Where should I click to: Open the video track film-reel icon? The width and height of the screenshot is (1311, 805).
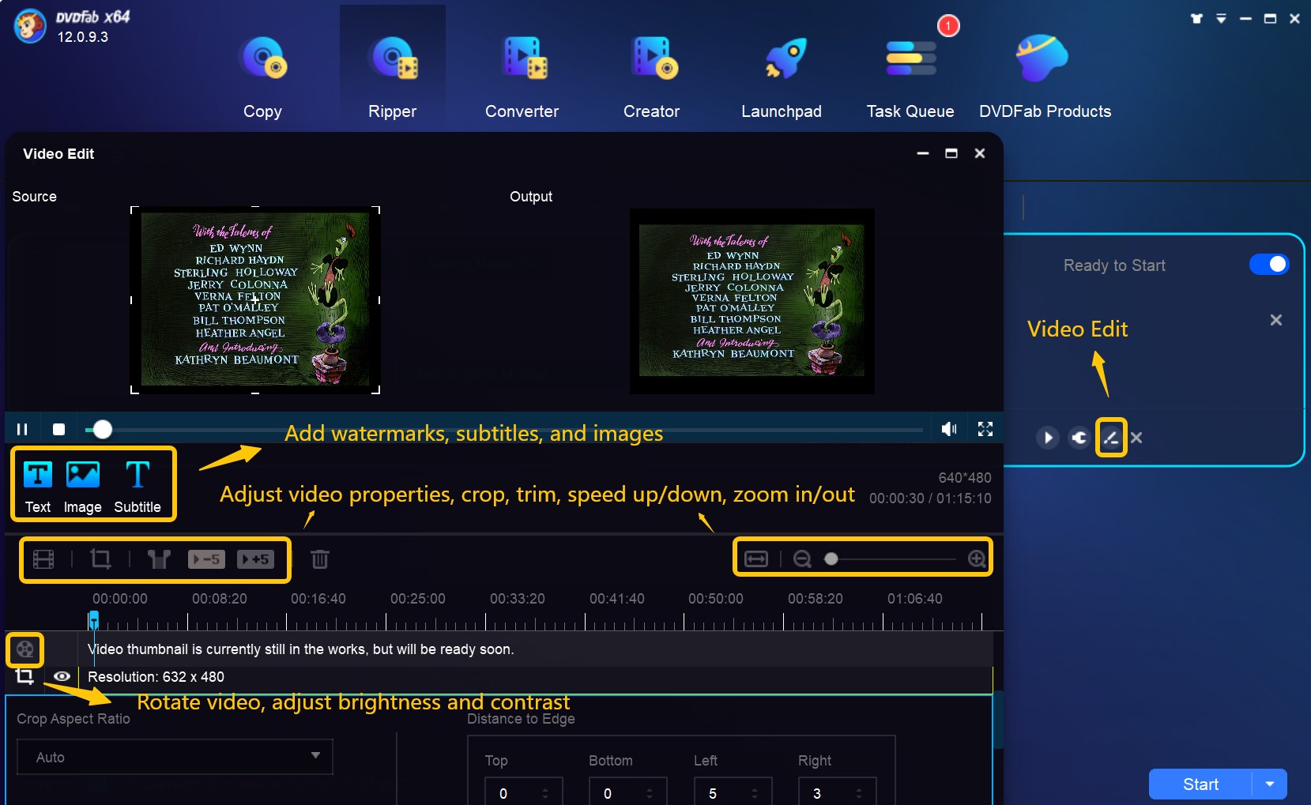tap(25, 650)
